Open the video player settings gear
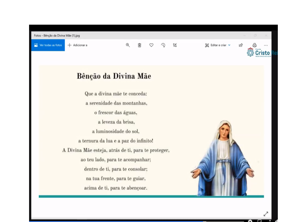 [250, 221]
